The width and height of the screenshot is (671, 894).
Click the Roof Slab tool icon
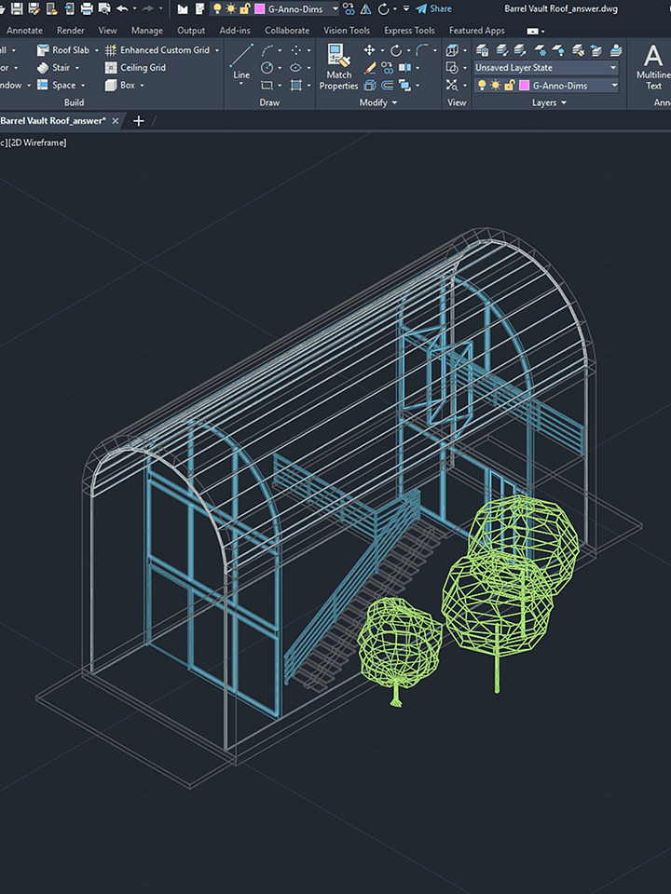[x=43, y=50]
